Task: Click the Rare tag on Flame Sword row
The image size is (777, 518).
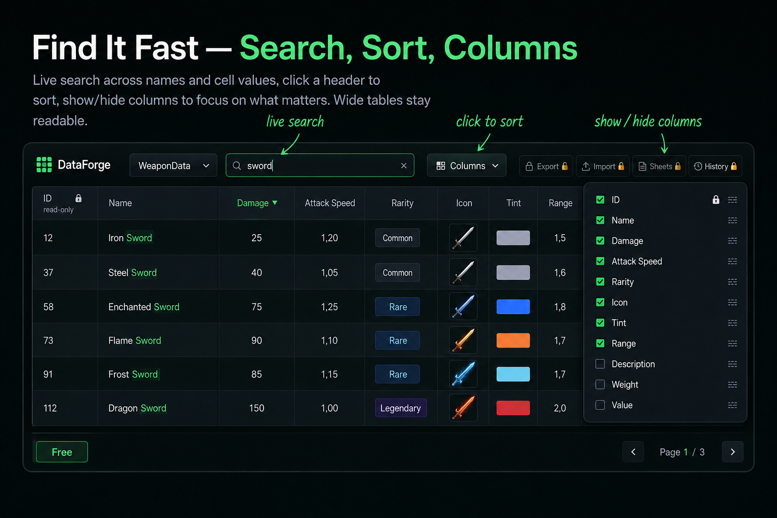Action: point(398,340)
